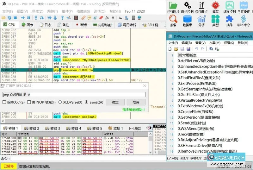Screen dimensions: 253x170
Task: Switch to SEH 链 tab
Action: pyautogui.click(x=151, y=25)
